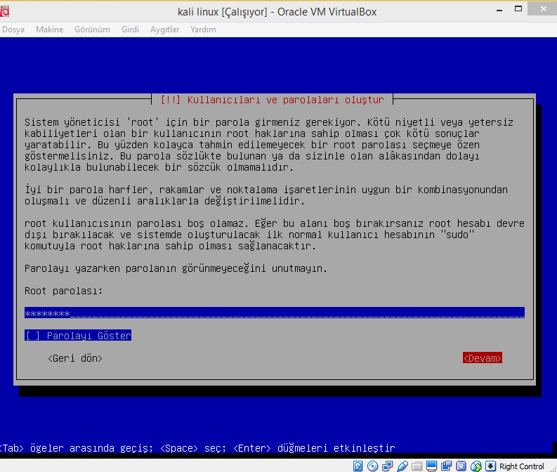Click the hard disk activity indicator icon
Viewport: 557px width, 472px height.
click(358, 466)
